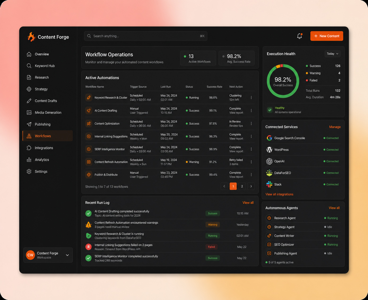This screenshot has height=300, width=368.
Task: Open the Research Agent icon
Action: (x=269, y=218)
